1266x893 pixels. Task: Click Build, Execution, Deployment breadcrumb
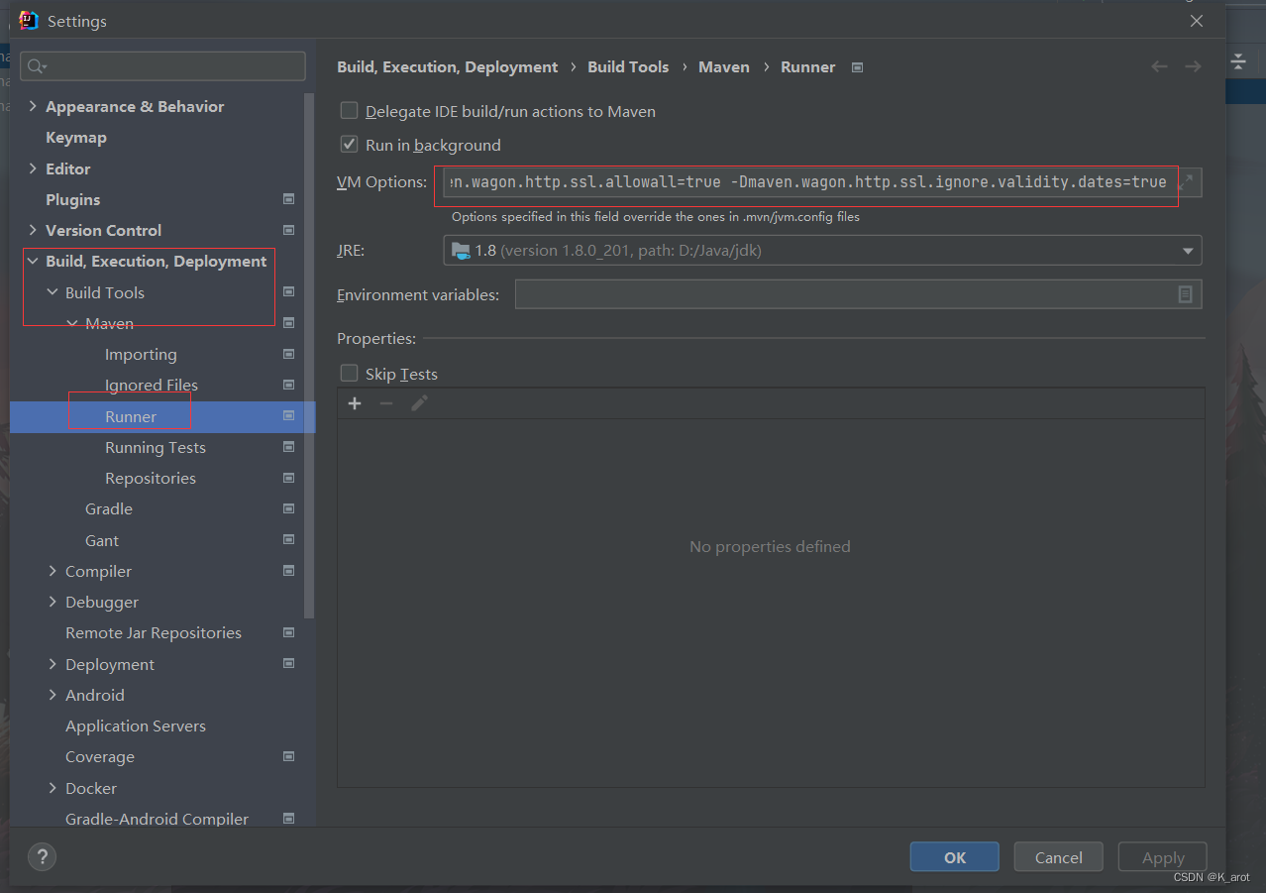(448, 66)
